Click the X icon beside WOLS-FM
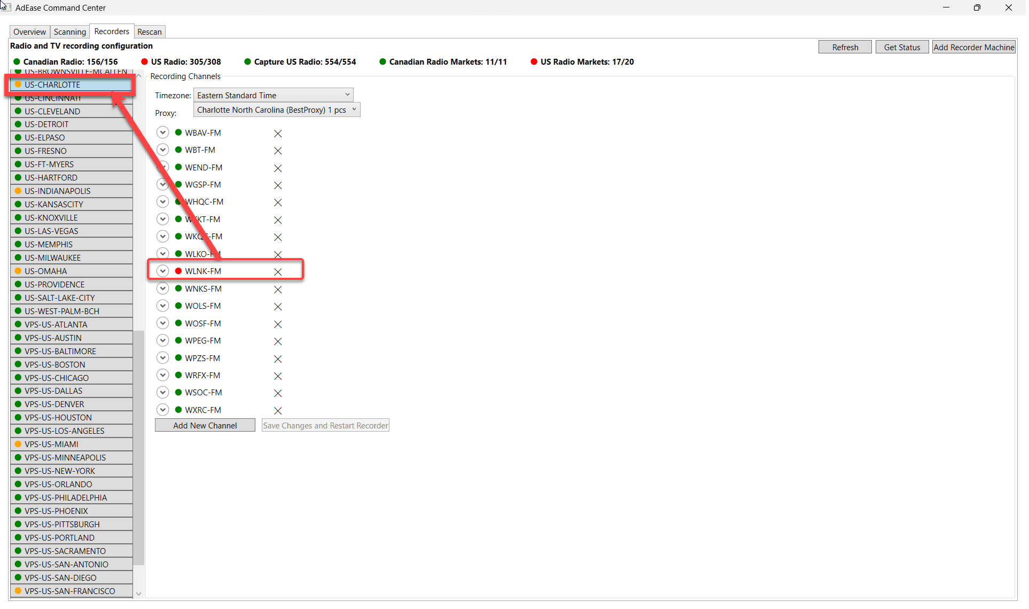Image resolution: width=1029 pixels, height=609 pixels. 278,307
